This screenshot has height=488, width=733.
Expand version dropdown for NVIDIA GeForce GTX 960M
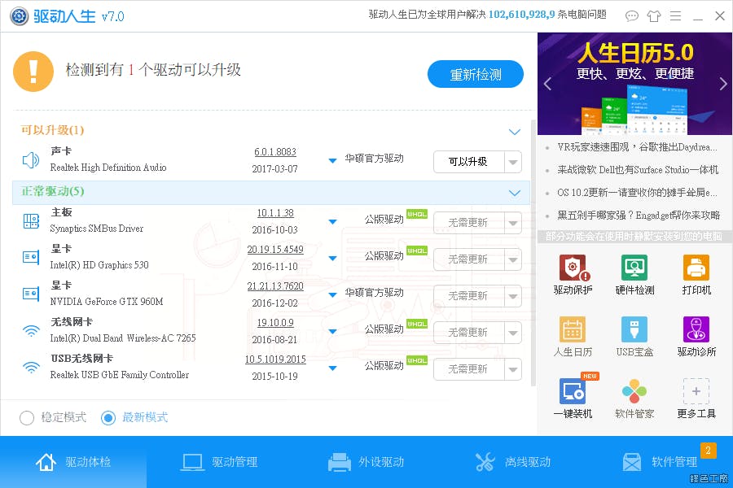pos(332,295)
